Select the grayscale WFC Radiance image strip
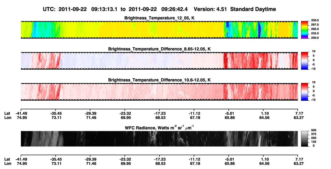Viewport: 331px width, 169px height. [159, 139]
